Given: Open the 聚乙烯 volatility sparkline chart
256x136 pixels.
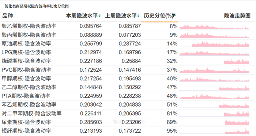Looking at the screenshot, I should (214, 27).
